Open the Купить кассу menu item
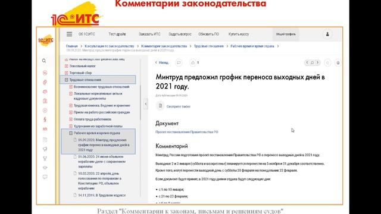This screenshot has width=381, height=214. pos(239,34)
